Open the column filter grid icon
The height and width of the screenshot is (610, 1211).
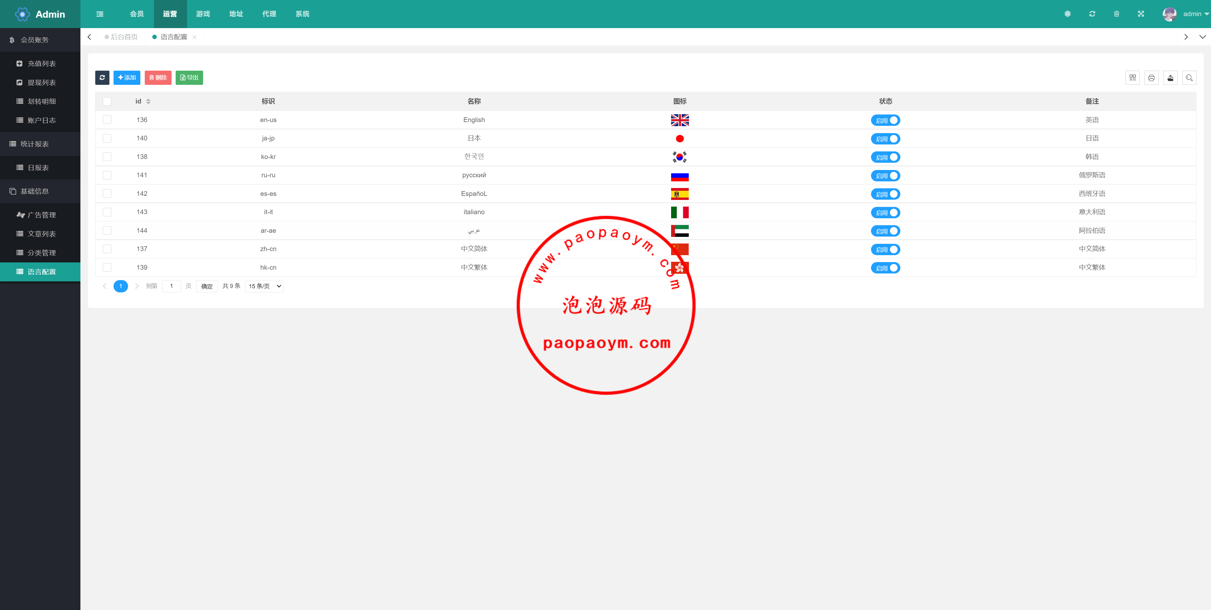tap(1132, 78)
